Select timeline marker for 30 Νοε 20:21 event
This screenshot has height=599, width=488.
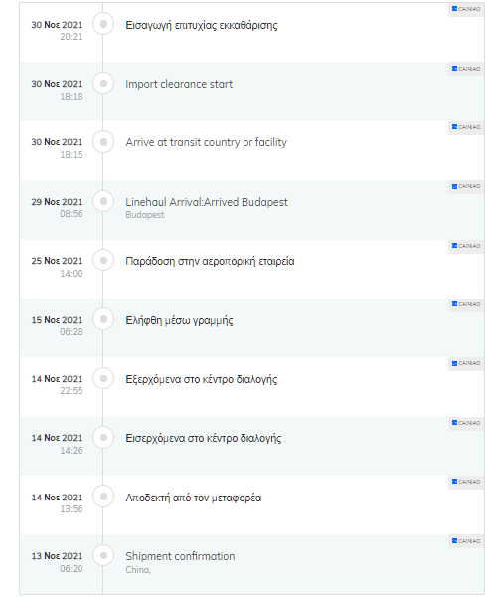pyautogui.click(x=103, y=24)
